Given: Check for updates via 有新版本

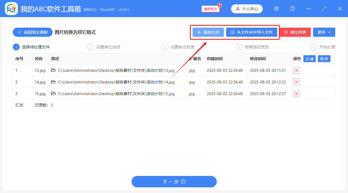Looking at the screenshot, I should pos(210,9).
